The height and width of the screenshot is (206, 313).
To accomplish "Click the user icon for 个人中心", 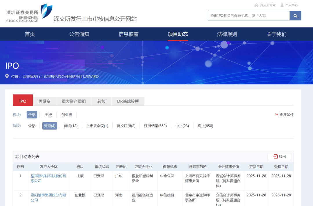I will 282,5.
